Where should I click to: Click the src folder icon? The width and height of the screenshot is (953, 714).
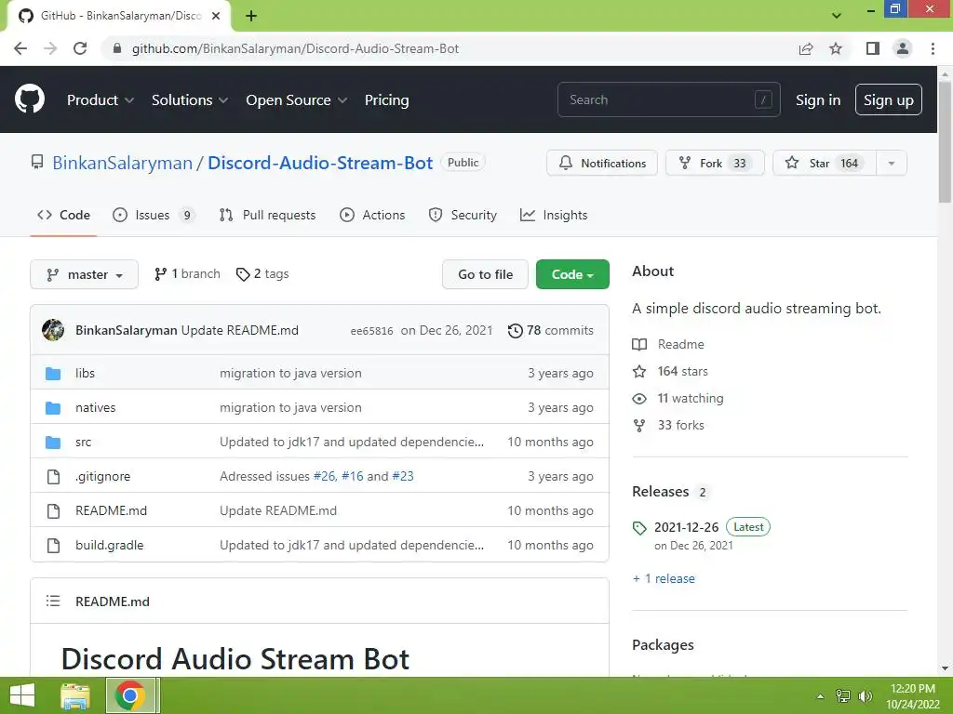53,443
